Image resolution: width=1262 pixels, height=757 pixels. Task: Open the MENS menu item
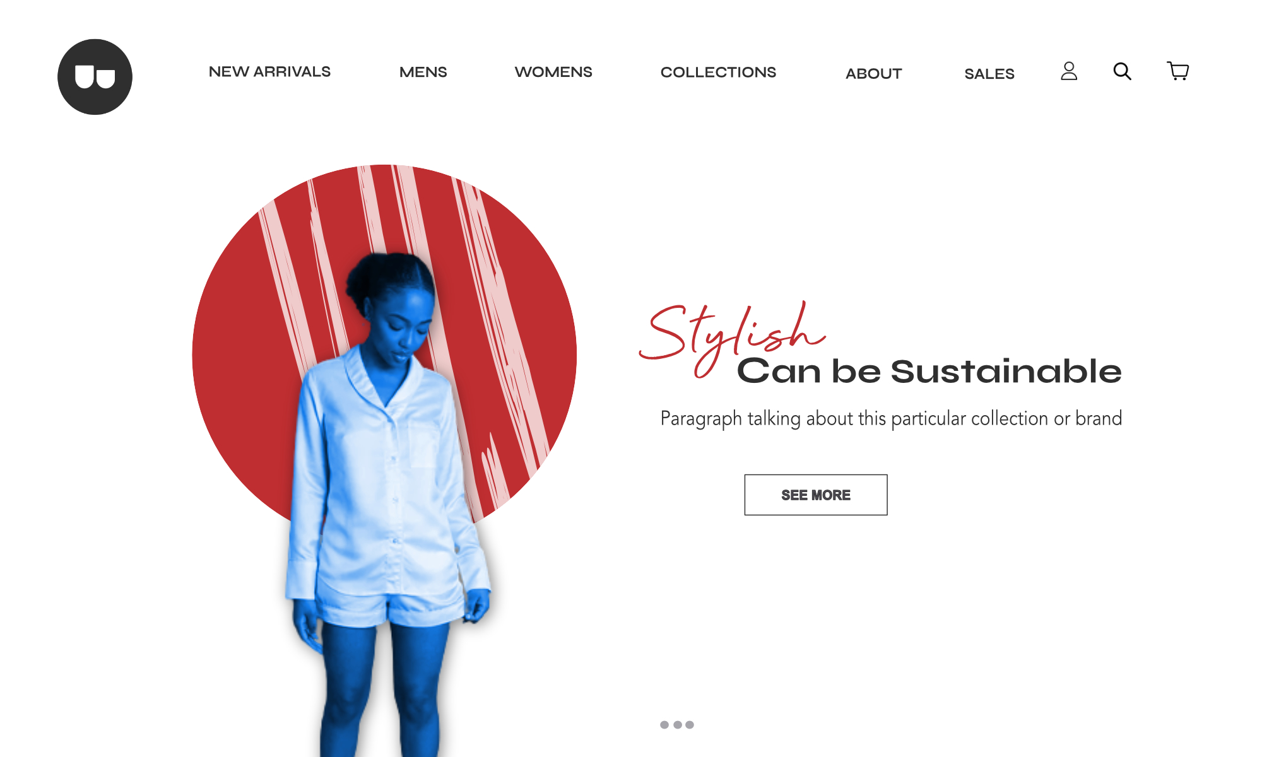click(423, 73)
